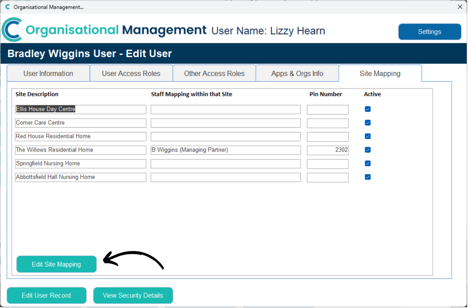The height and width of the screenshot is (308, 468).
Task: Select the B Wiggins staff mapping field
Action: point(225,150)
